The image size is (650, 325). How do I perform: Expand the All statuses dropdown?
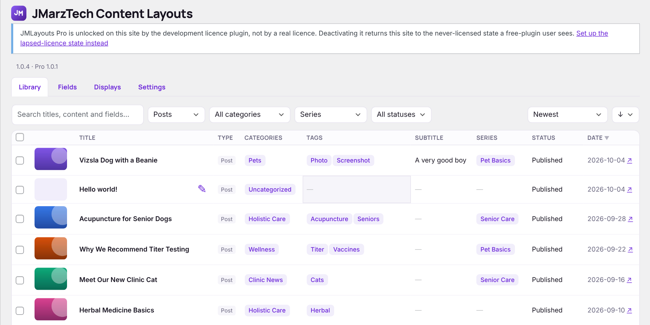click(x=401, y=115)
